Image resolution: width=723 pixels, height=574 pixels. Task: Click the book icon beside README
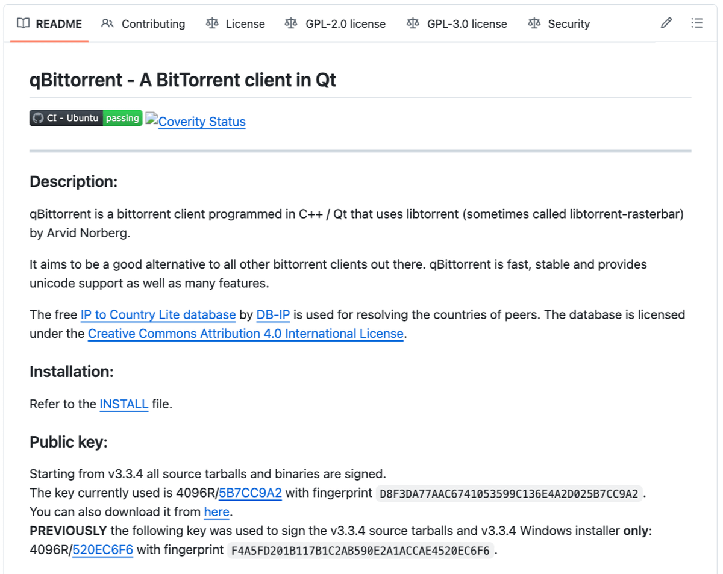pos(23,23)
